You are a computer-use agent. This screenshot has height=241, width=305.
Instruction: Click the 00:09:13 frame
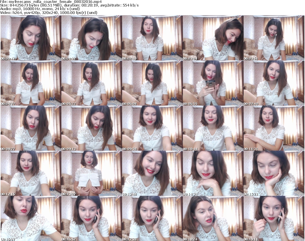(x=92, y=128)
